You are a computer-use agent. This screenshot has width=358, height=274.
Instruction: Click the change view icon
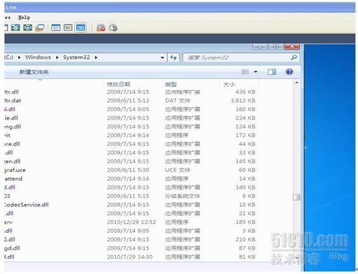[245, 72]
